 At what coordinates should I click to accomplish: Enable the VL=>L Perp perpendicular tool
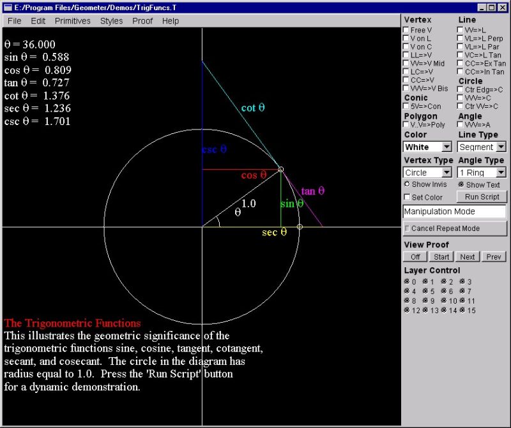pyautogui.click(x=460, y=38)
